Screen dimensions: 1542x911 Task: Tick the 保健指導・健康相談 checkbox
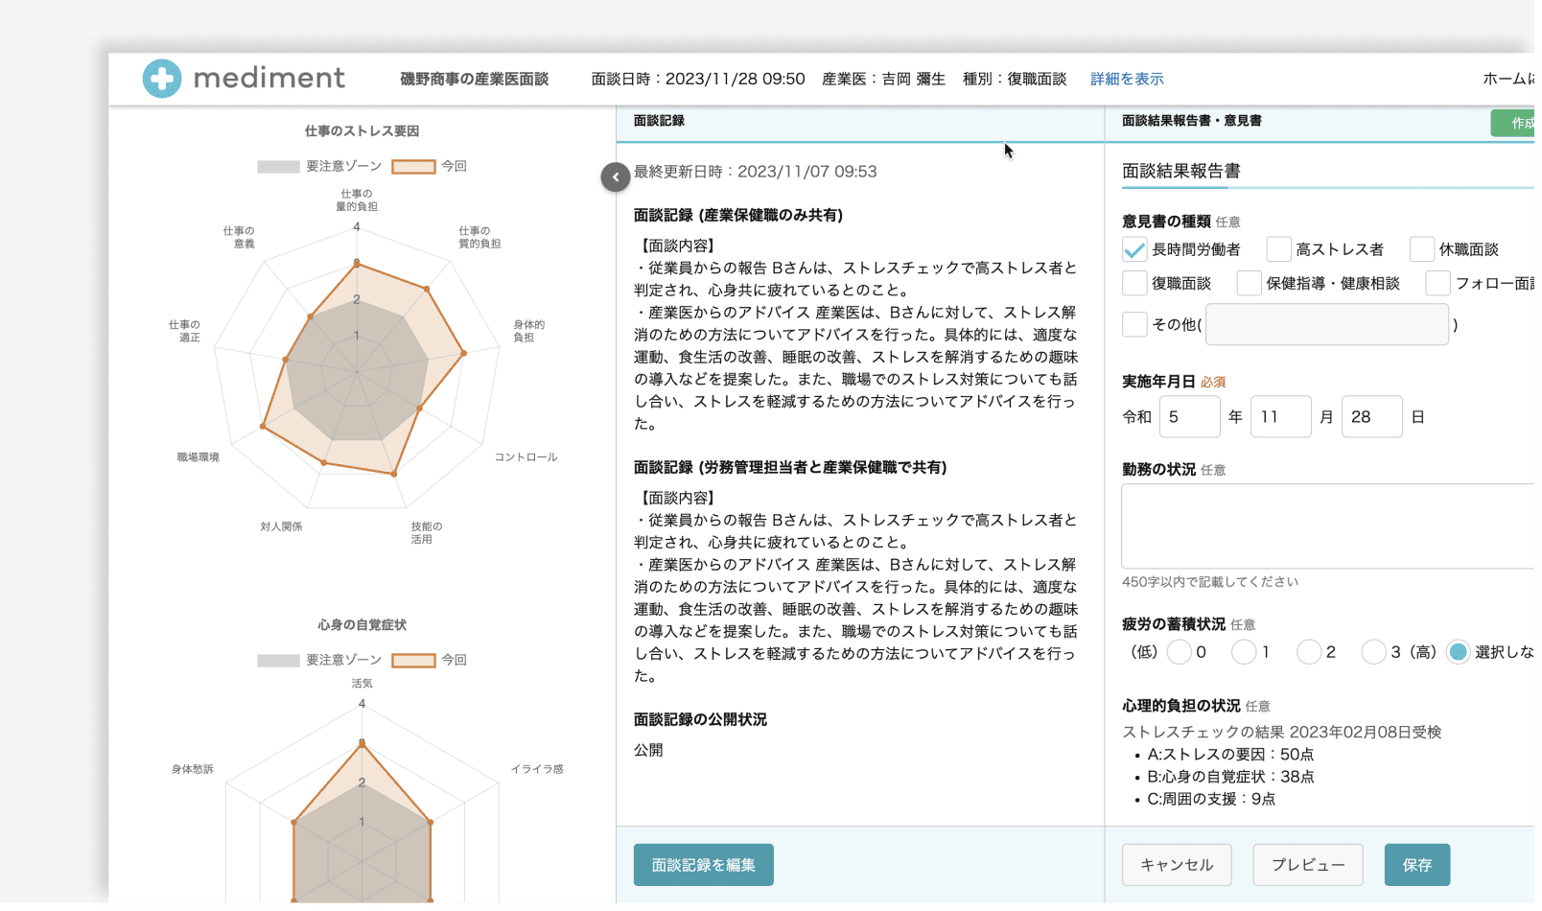tap(1249, 283)
